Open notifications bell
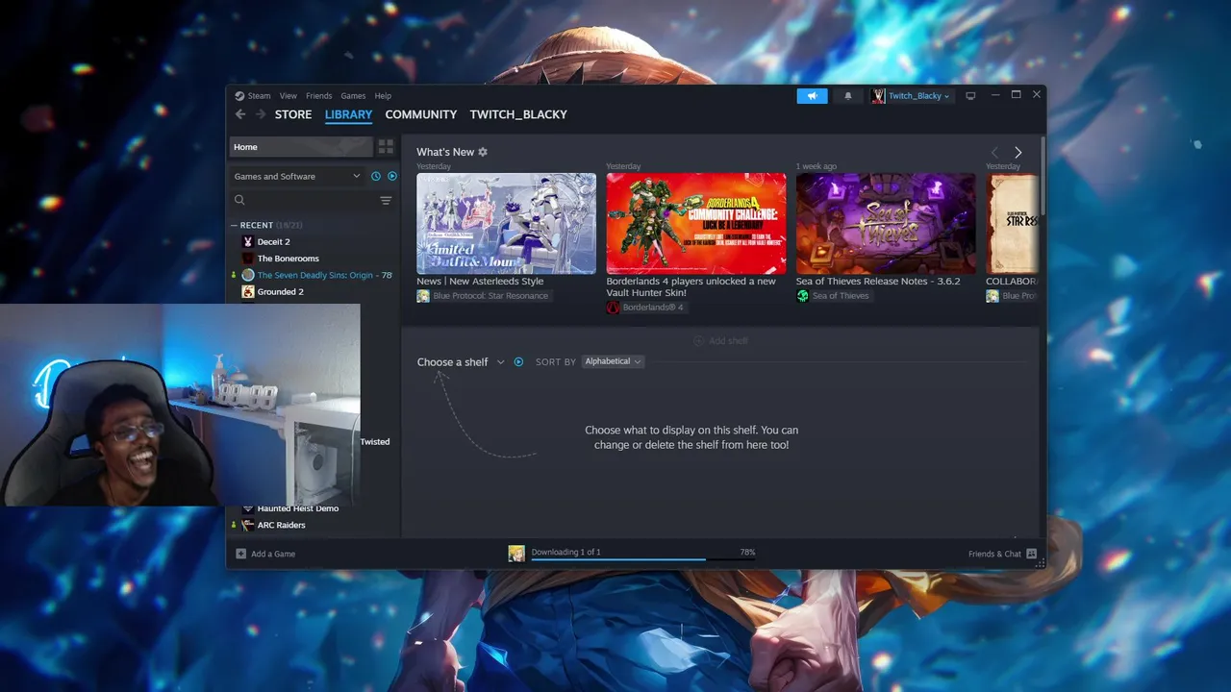Viewport: 1231px width, 692px height. click(848, 96)
